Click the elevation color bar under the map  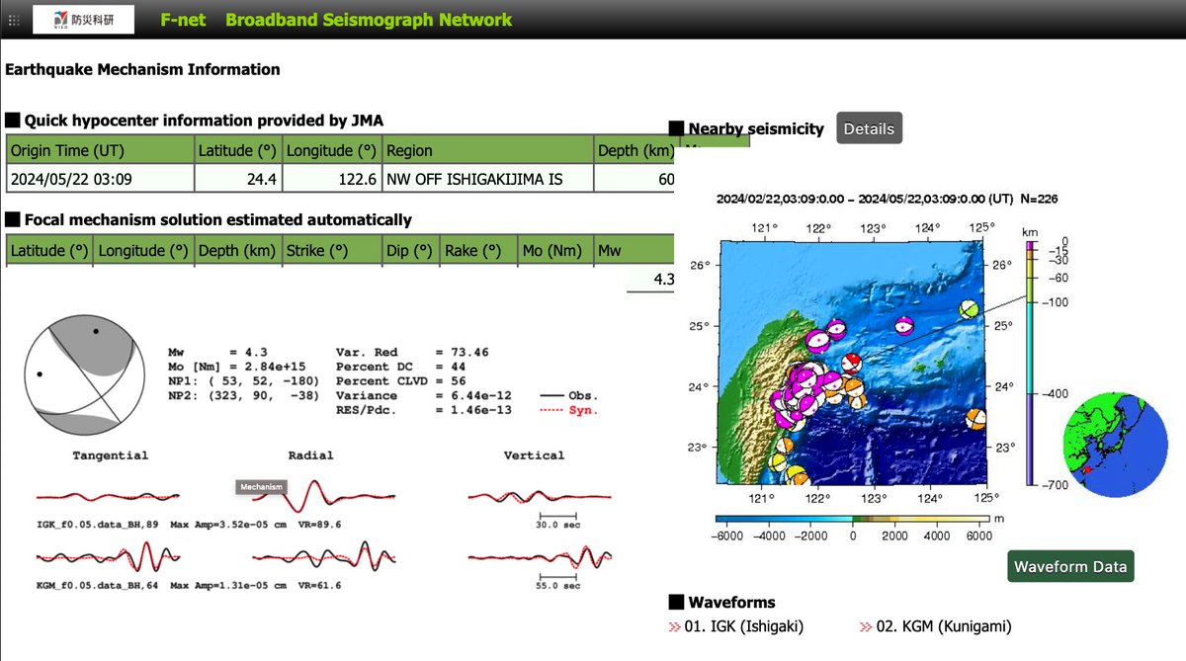852,518
